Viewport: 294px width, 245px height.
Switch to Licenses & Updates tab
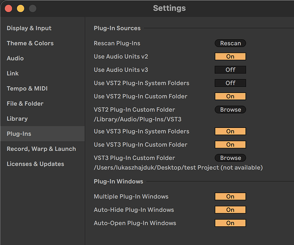tap(35, 164)
